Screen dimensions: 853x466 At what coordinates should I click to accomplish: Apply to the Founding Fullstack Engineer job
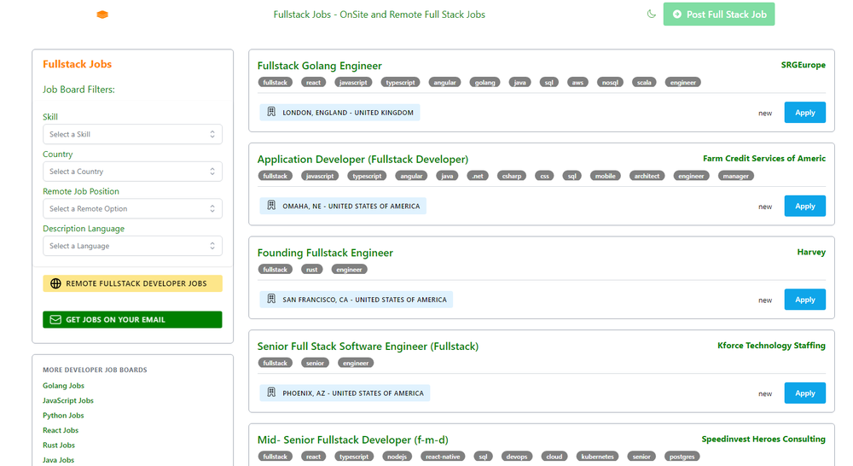(x=804, y=300)
